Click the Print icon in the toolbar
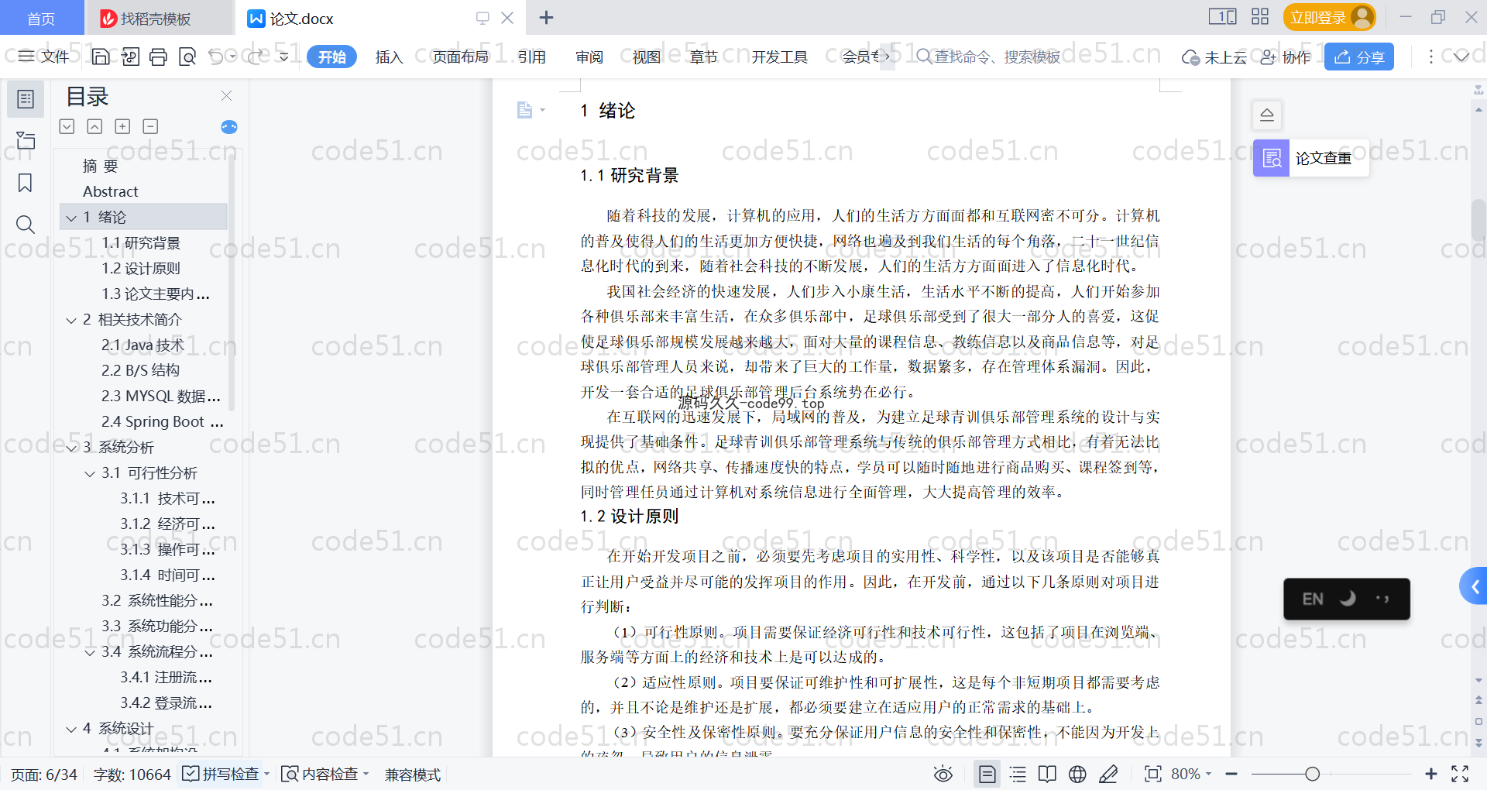 158,57
